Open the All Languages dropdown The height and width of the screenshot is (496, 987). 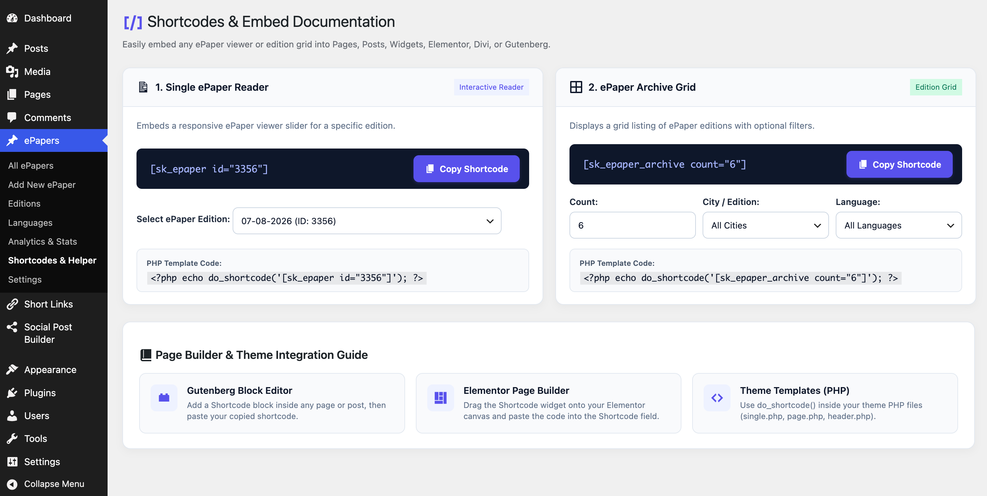[x=899, y=225]
